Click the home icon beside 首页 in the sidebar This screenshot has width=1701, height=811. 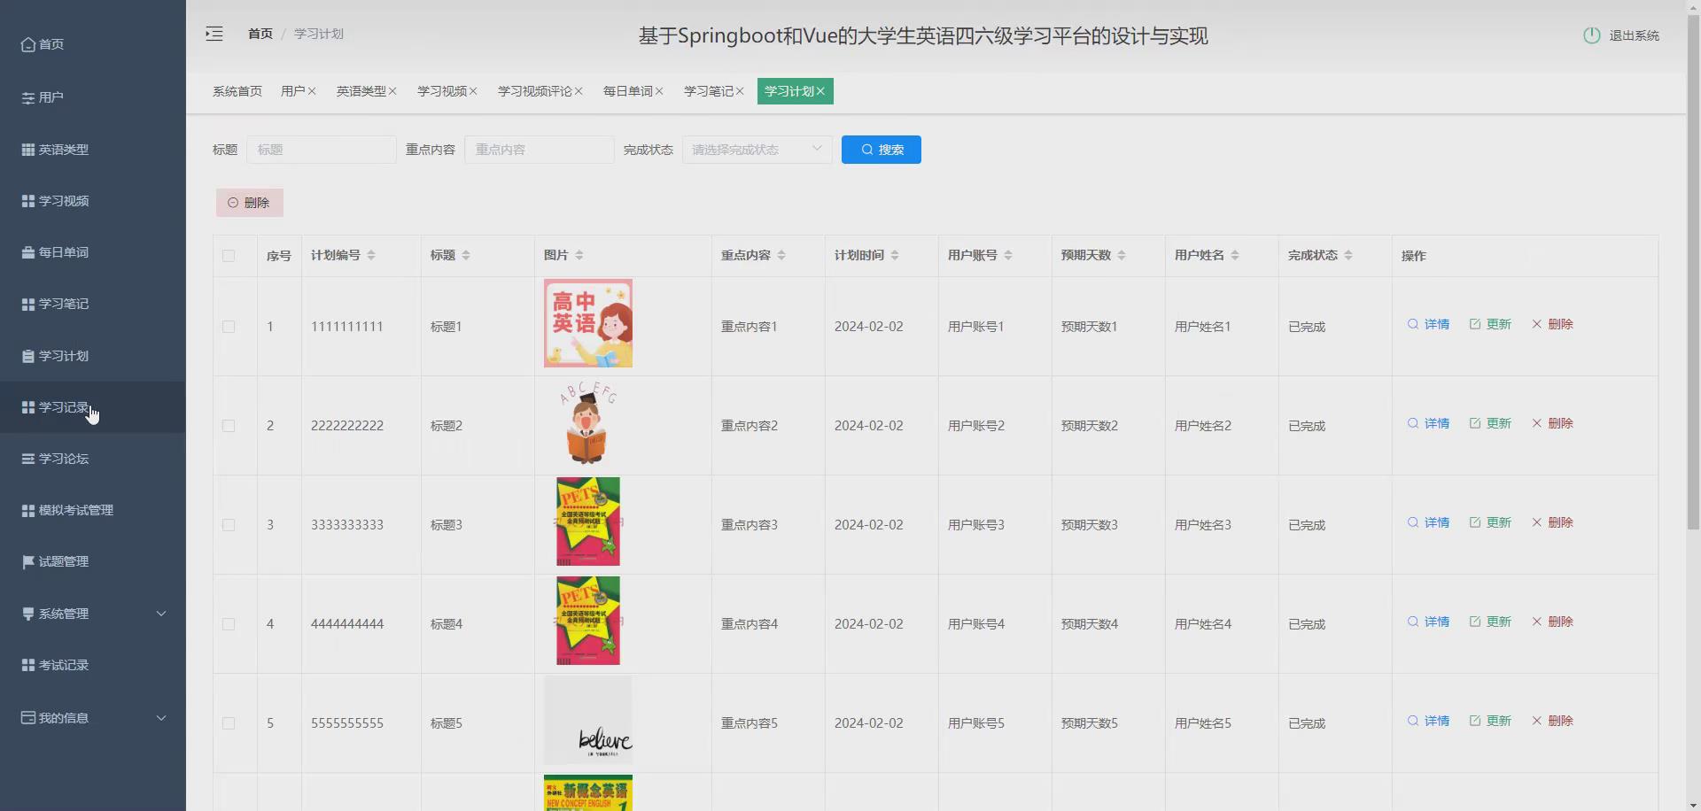28,44
